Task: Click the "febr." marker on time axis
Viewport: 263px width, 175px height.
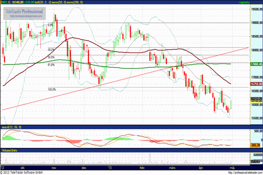Action: click(142, 168)
